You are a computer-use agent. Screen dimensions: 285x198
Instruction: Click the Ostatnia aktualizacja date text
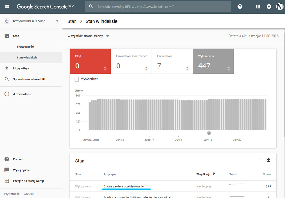tap(253, 36)
